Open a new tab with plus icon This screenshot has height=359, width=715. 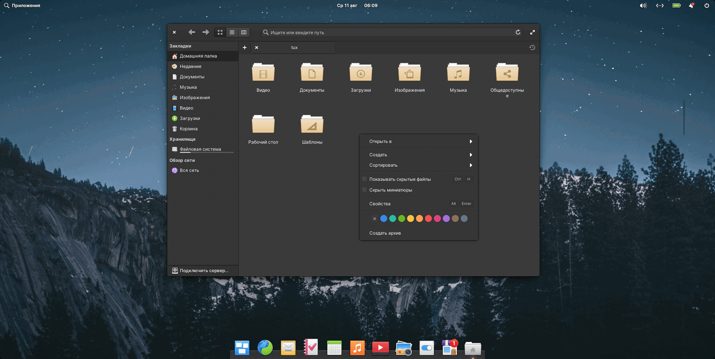[245, 48]
